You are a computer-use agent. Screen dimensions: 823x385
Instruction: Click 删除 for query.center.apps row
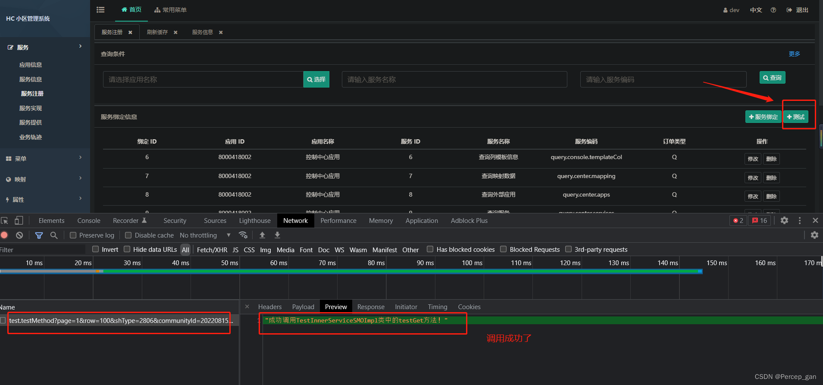pos(771,196)
